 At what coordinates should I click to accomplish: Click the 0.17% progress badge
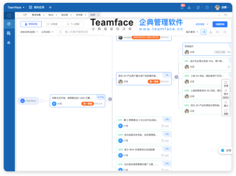101,97
